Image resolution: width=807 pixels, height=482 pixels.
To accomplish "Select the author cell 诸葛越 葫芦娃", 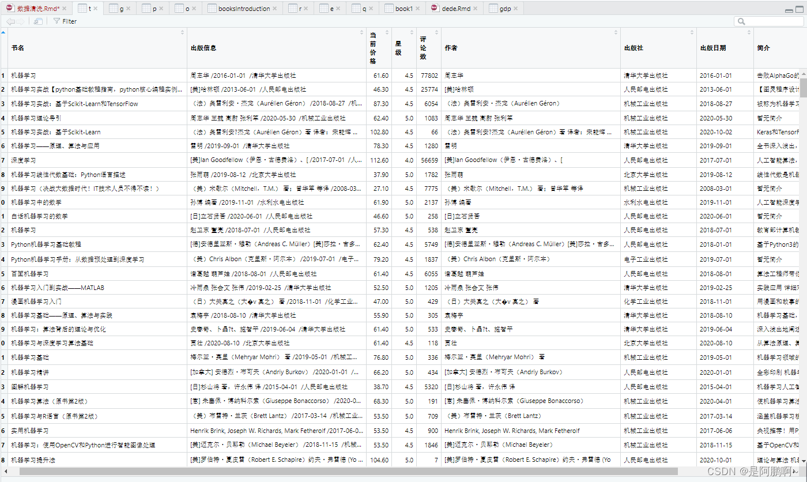I will (x=531, y=274).
